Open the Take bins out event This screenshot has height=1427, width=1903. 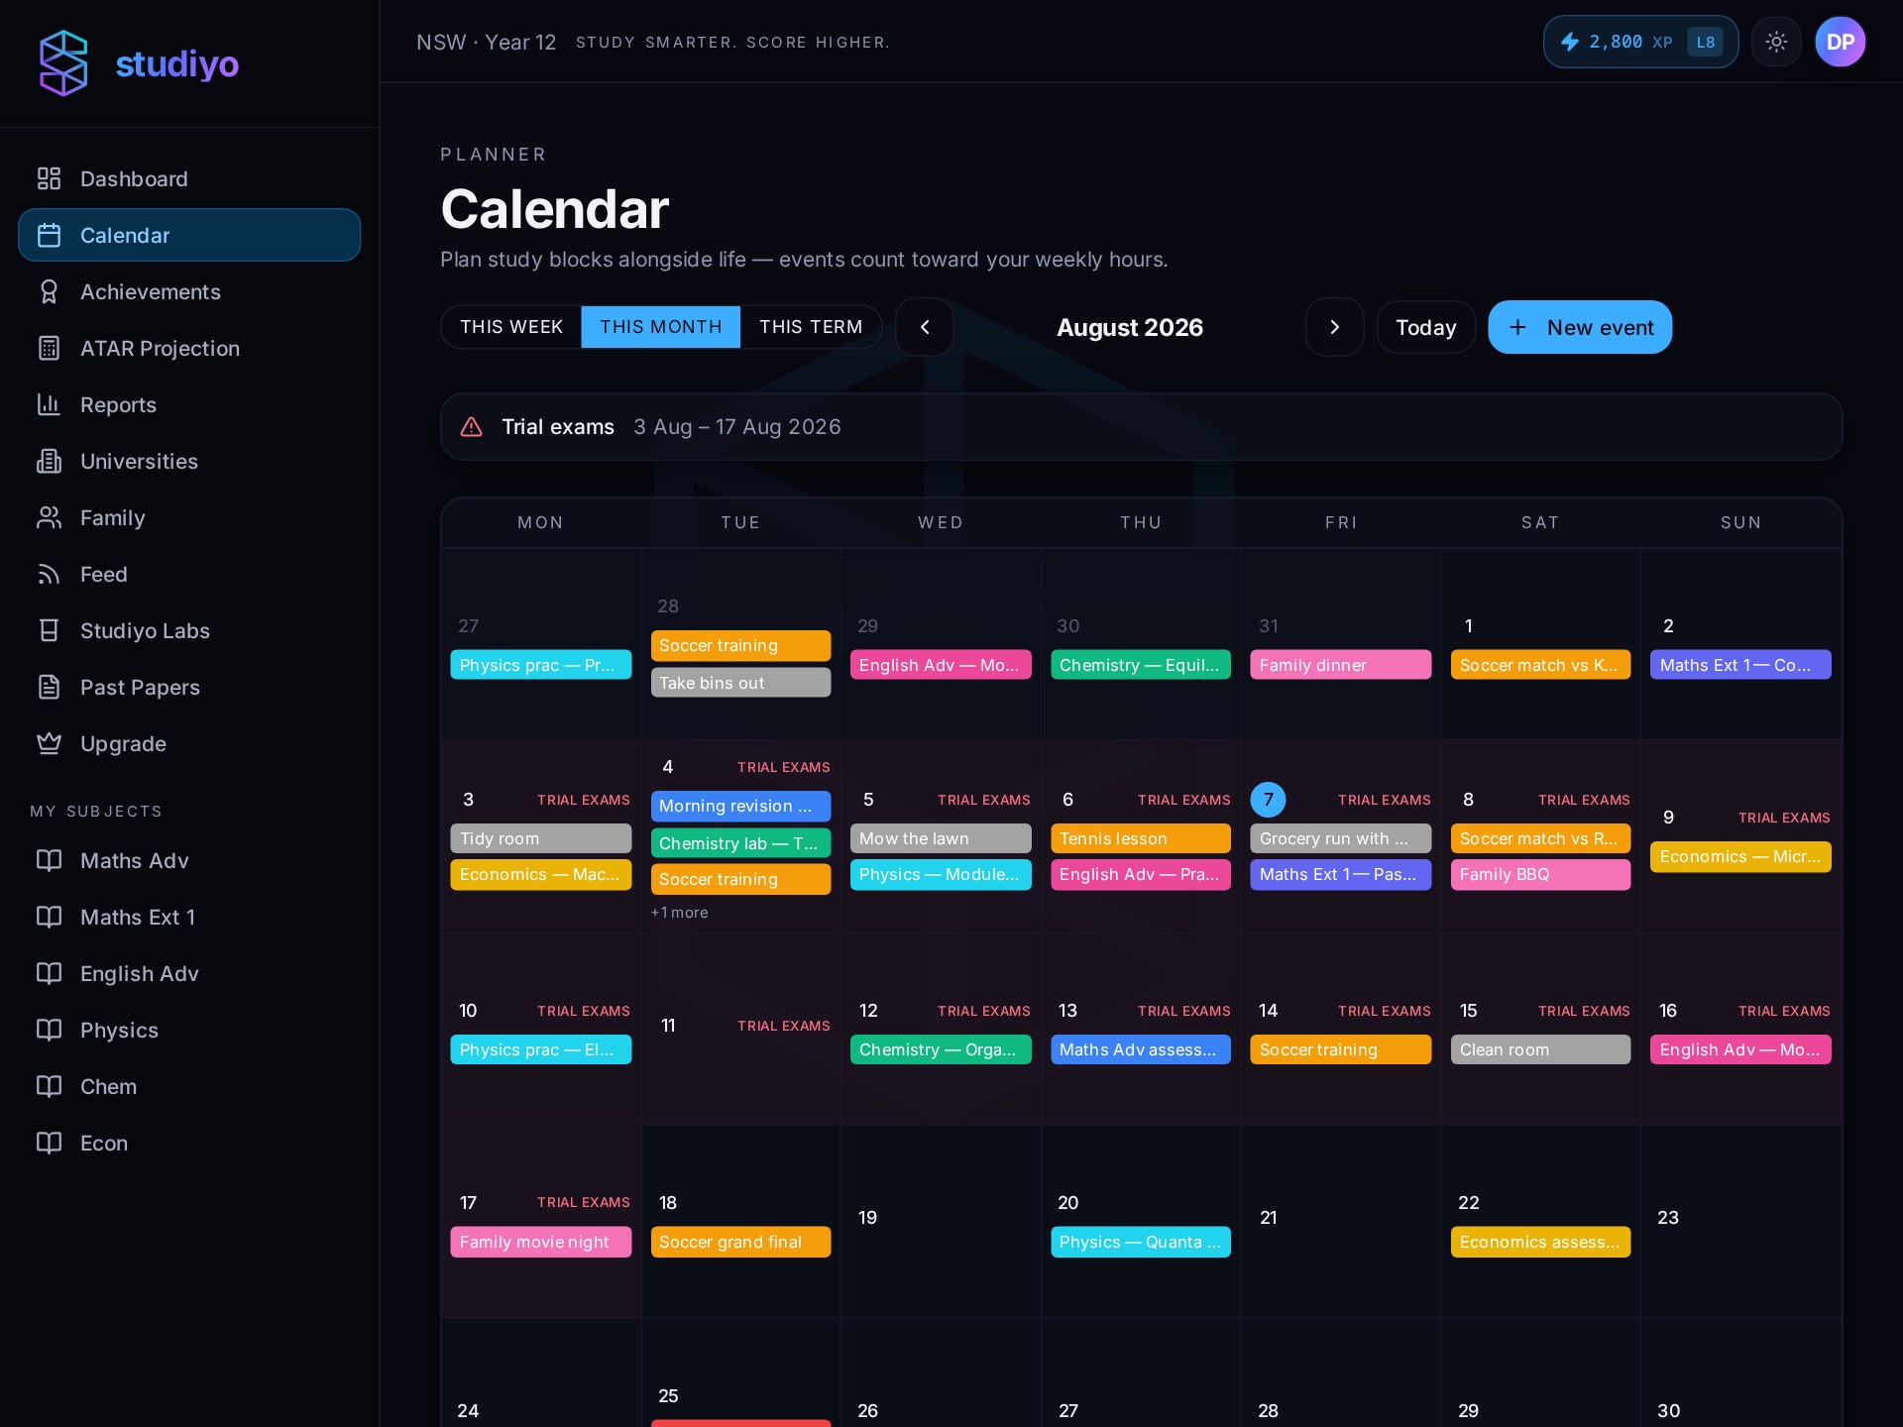click(740, 683)
